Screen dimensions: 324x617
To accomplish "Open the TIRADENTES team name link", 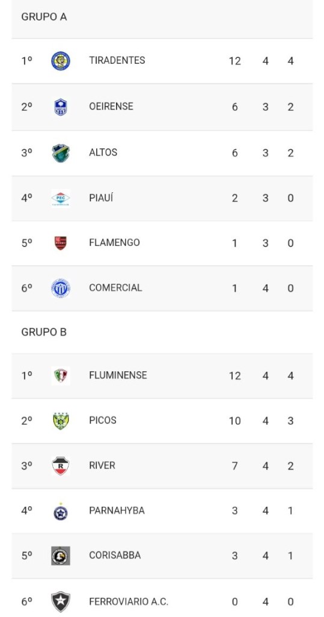I will click(117, 60).
